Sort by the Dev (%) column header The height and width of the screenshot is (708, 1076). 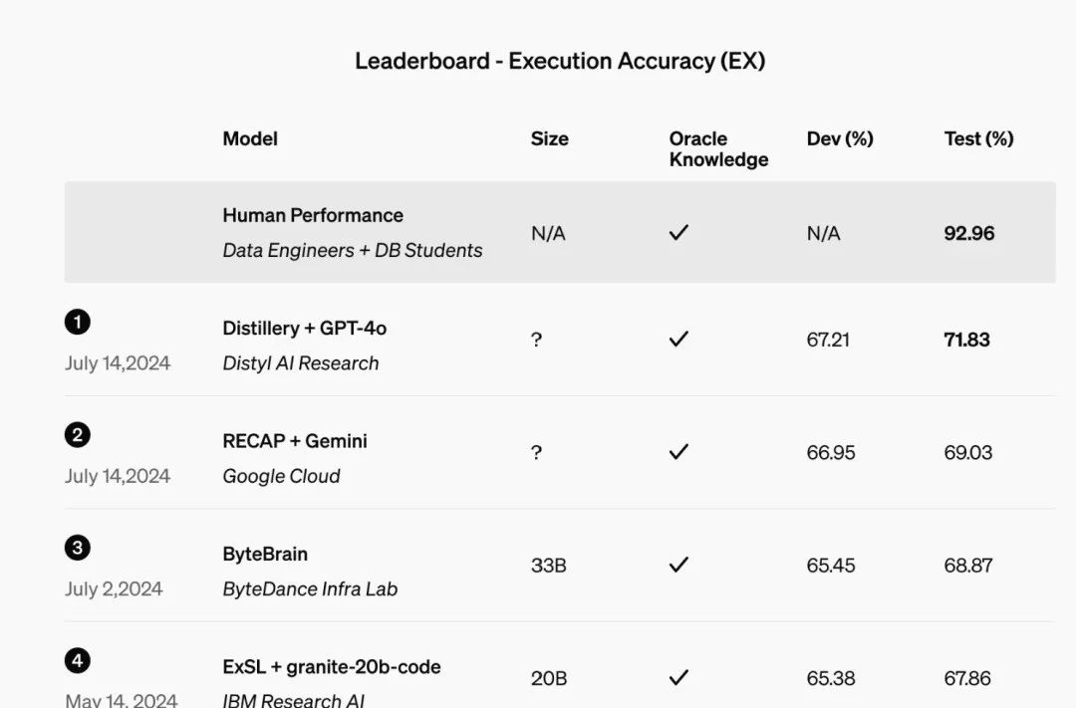[840, 138]
